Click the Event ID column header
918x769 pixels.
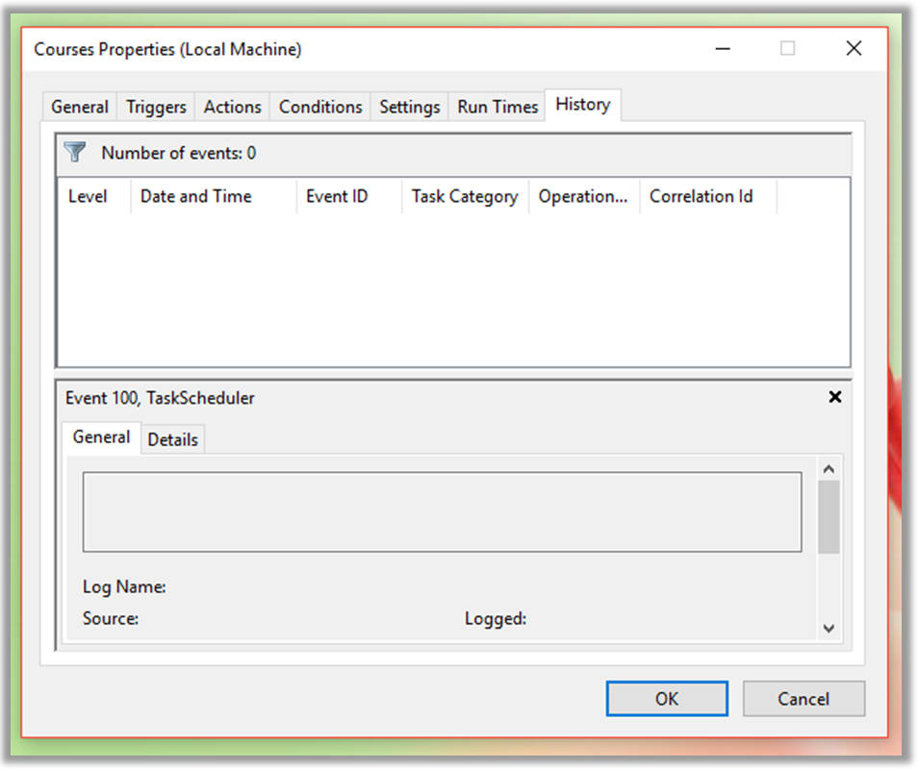click(x=349, y=196)
